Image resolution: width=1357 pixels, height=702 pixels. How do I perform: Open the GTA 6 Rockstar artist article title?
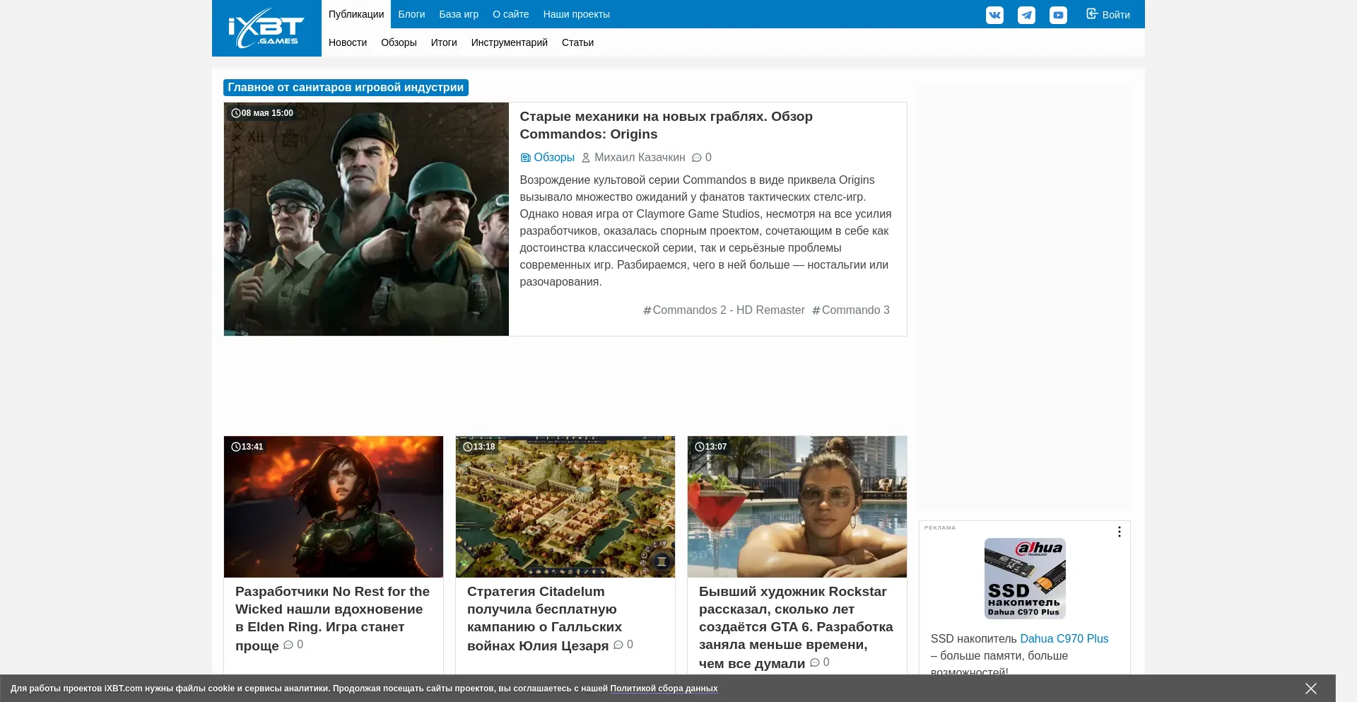(x=796, y=627)
